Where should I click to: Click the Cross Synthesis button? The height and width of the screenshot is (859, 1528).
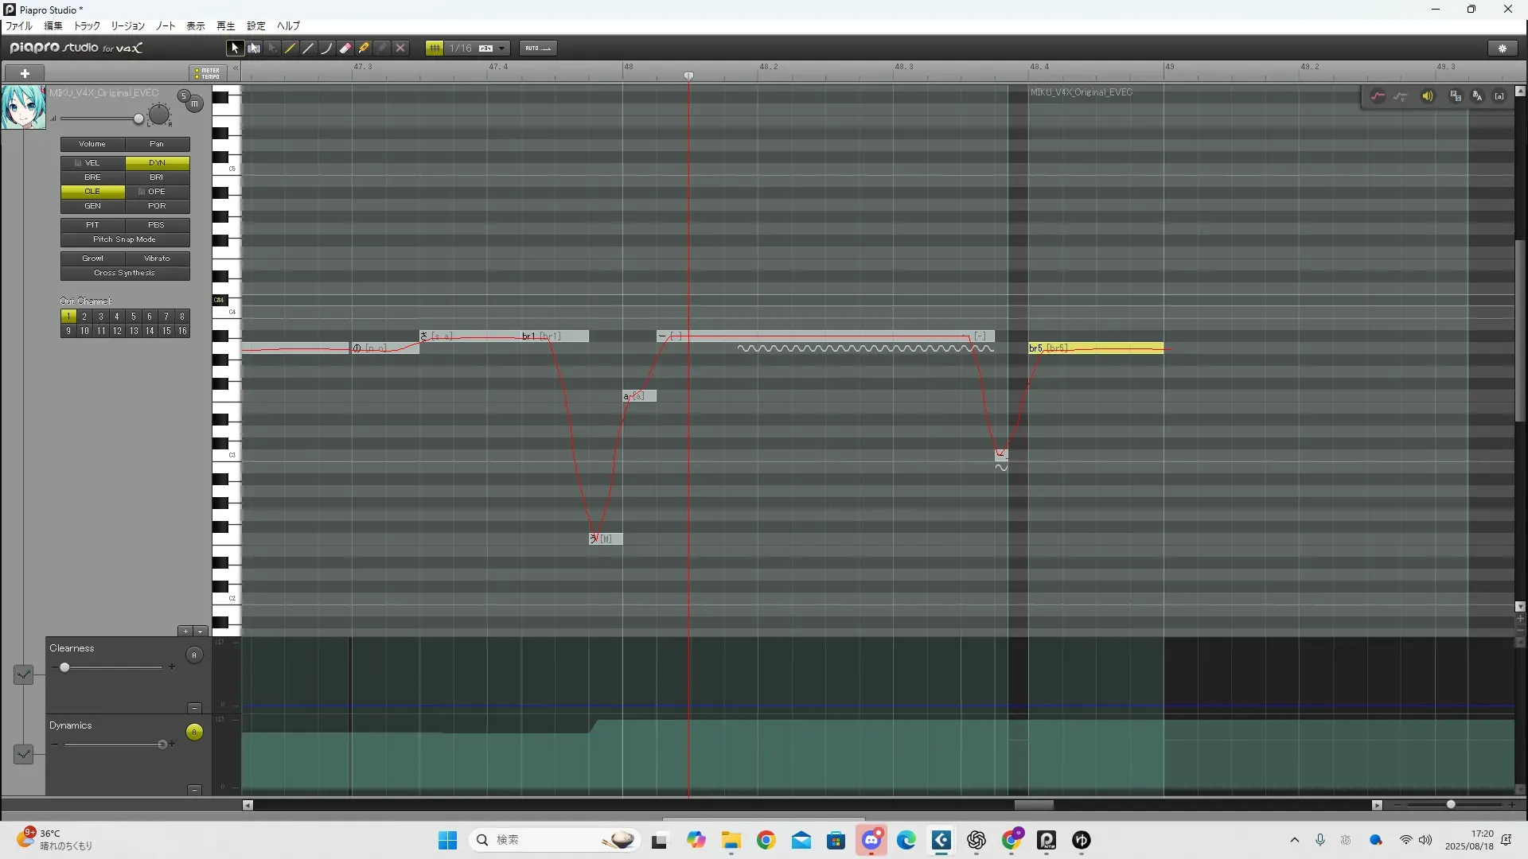click(x=124, y=273)
